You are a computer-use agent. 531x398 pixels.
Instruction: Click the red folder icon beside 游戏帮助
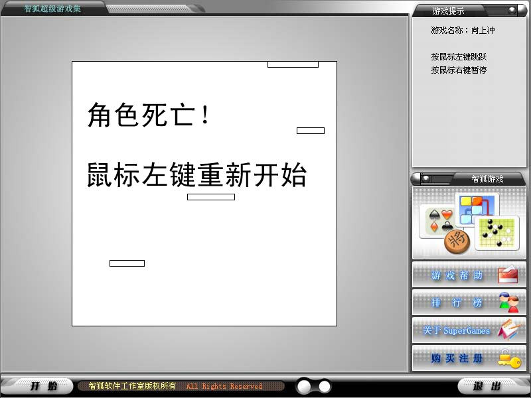click(x=507, y=275)
